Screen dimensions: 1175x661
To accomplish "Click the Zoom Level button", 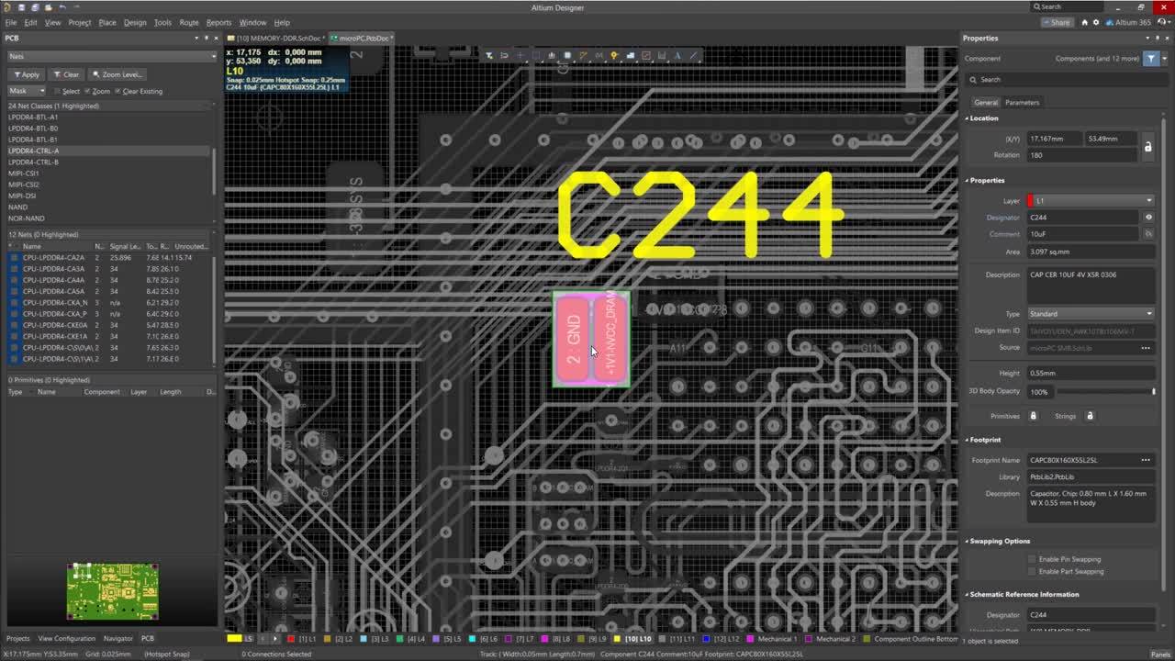I will point(117,74).
